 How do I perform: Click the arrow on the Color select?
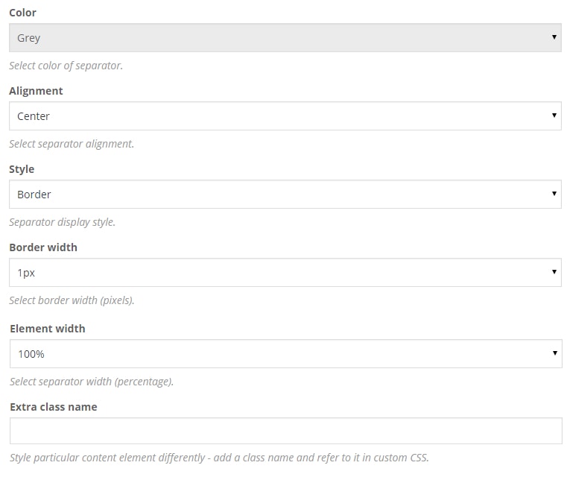tap(554, 37)
